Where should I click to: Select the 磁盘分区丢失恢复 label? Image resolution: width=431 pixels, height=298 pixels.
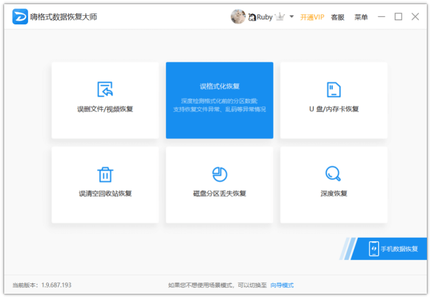219,194
